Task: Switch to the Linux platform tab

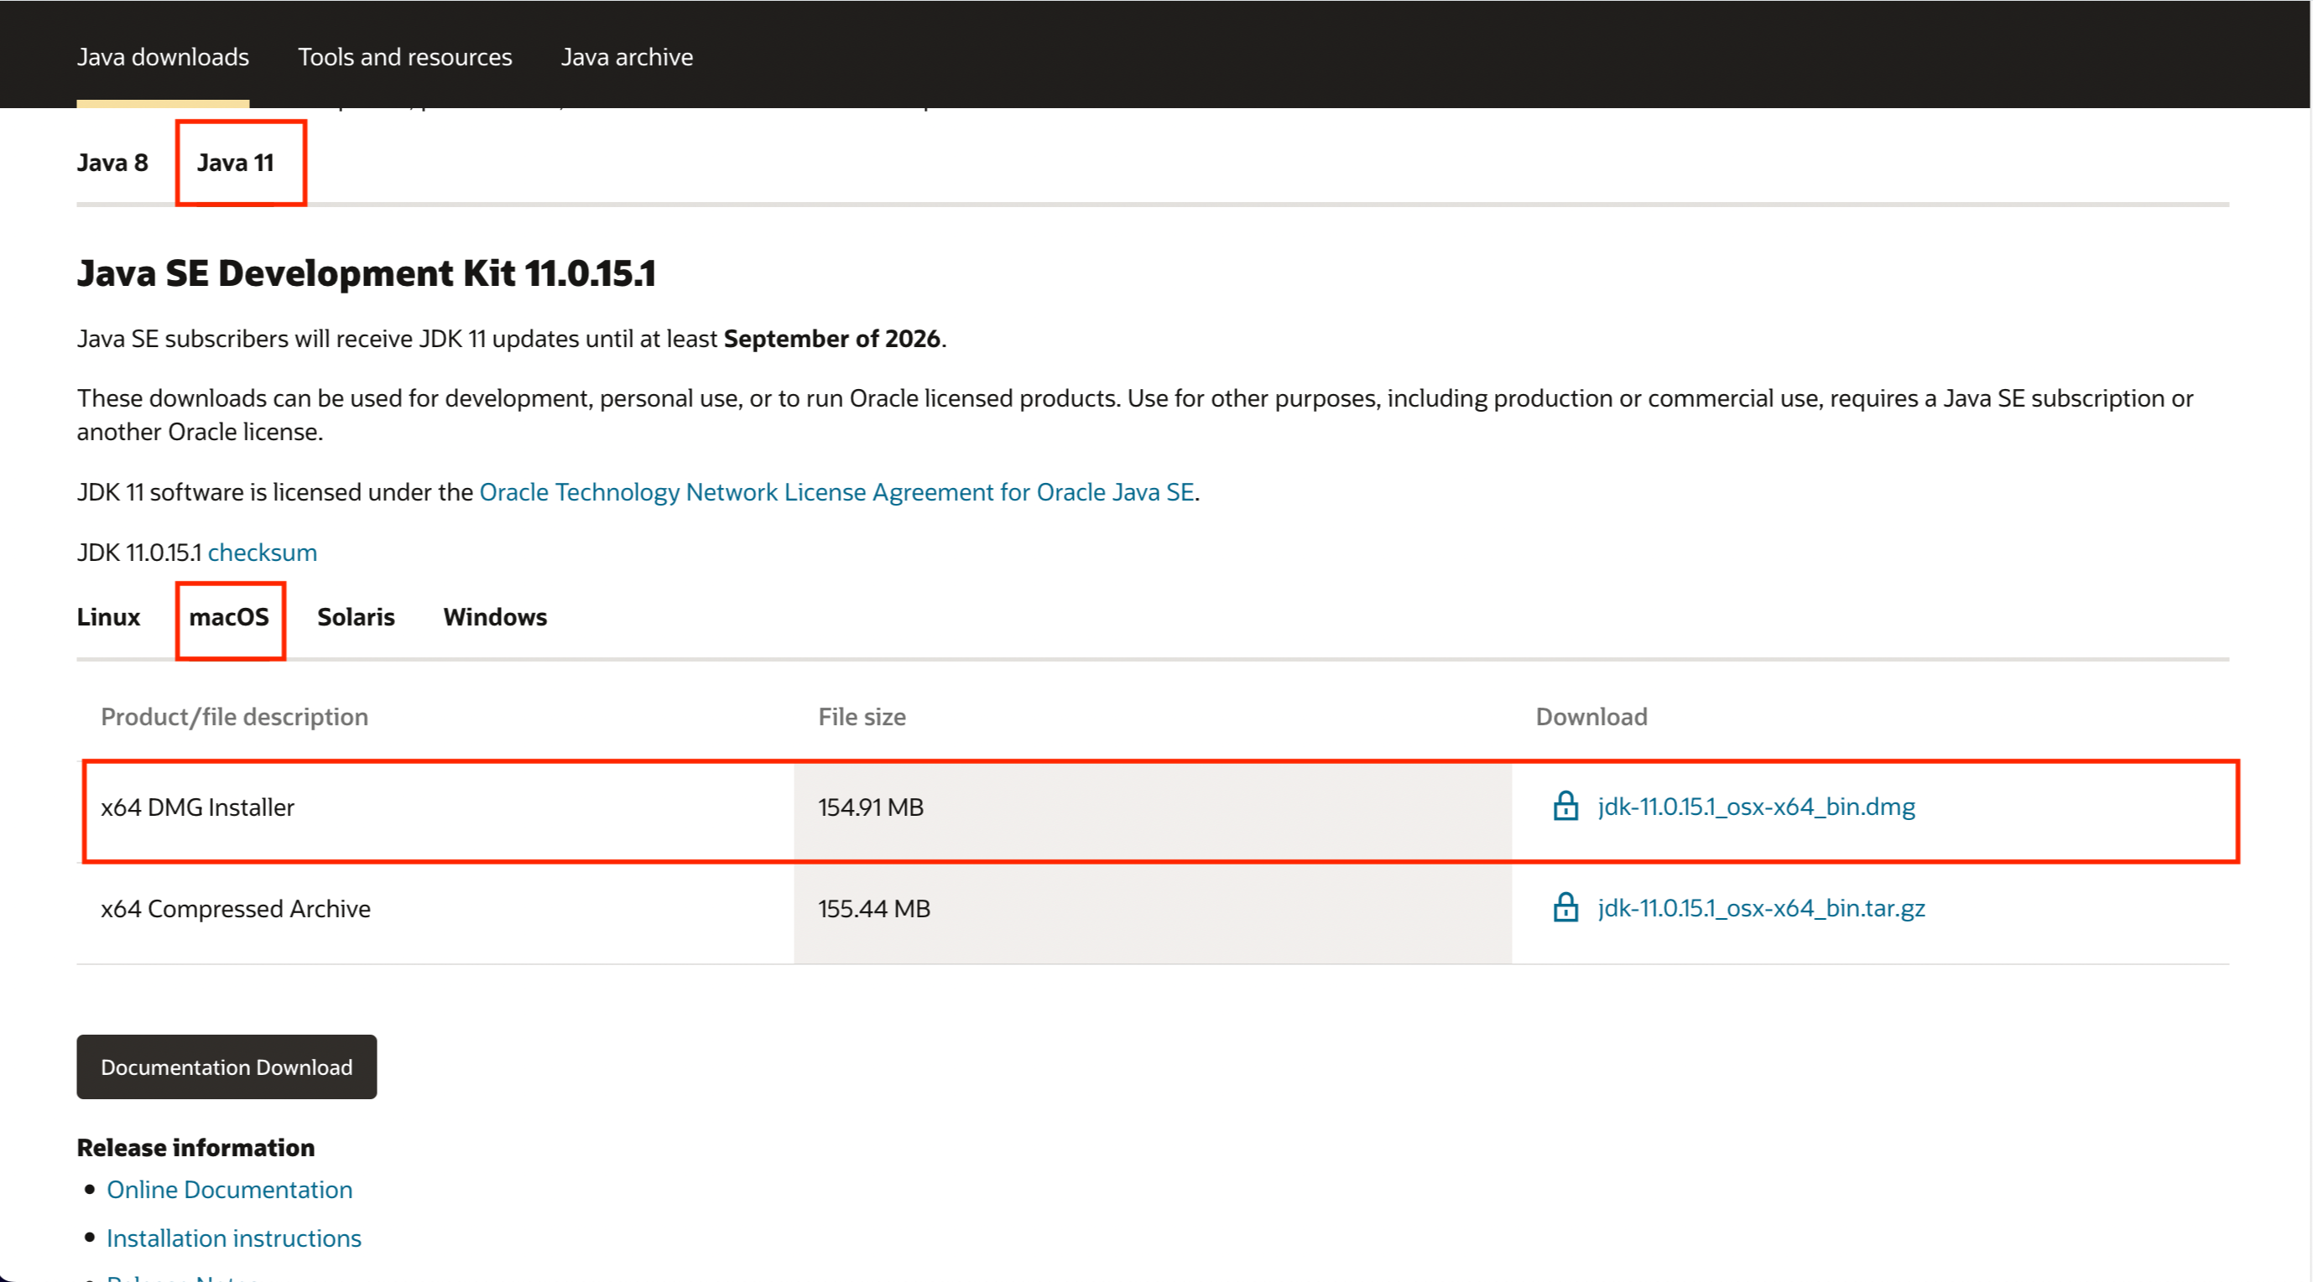Action: [x=107, y=617]
